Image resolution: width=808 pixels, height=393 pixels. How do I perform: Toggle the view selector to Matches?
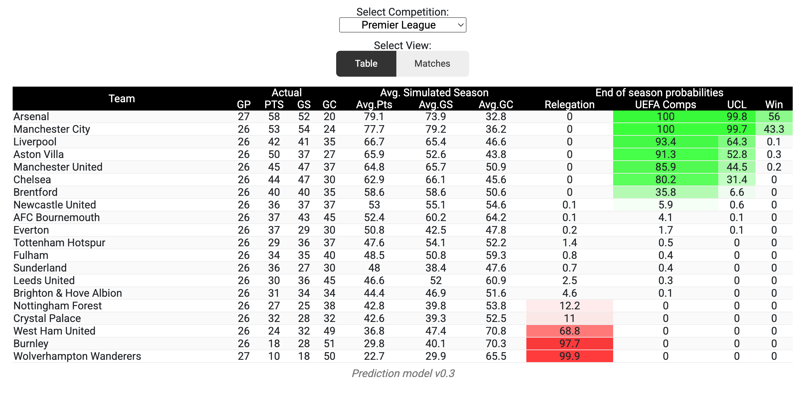click(x=432, y=63)
